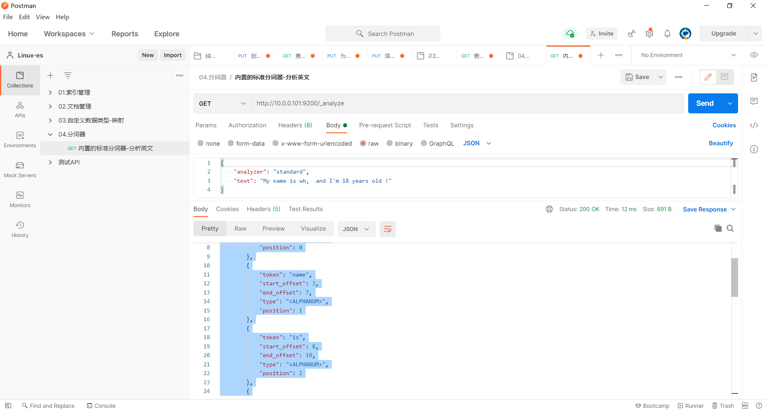Click the Invite button
This screenshot has height=411, width=766.
pyautogui.click(x=602, y=34)
